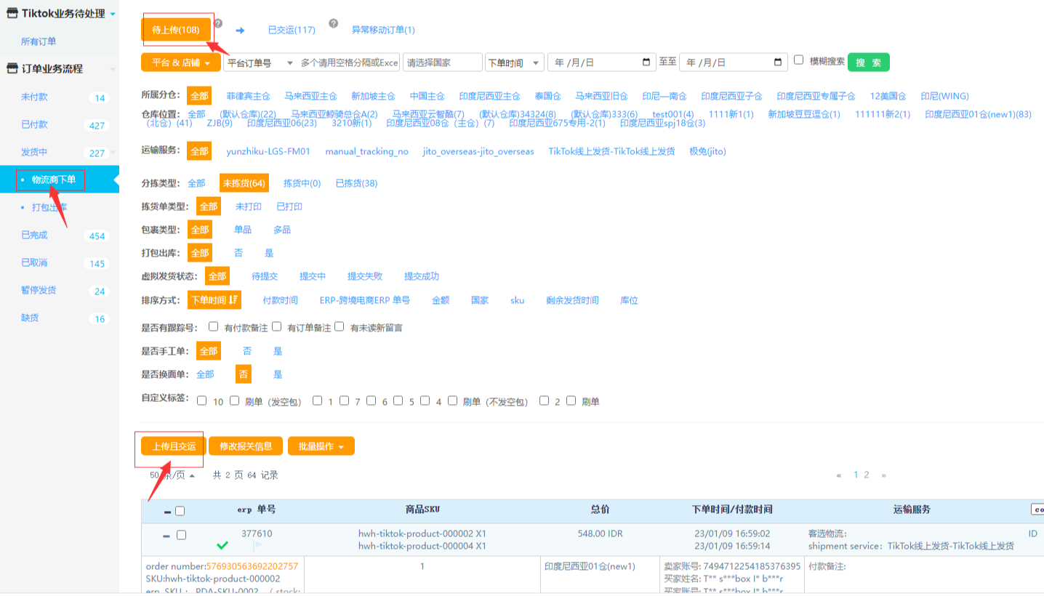This screenshot has width=1044, height=596.
Task: Open 已完成 orders in the sidebar
Action: point(34,235)
